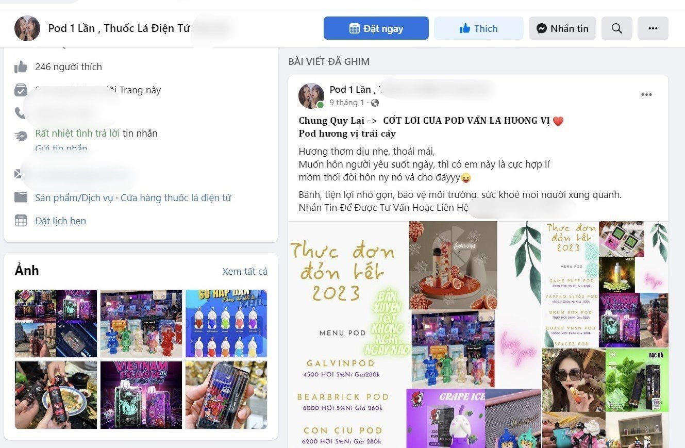Open the Grape Ice product image
The width and height of the screenshot is (685, 448).
446,418
